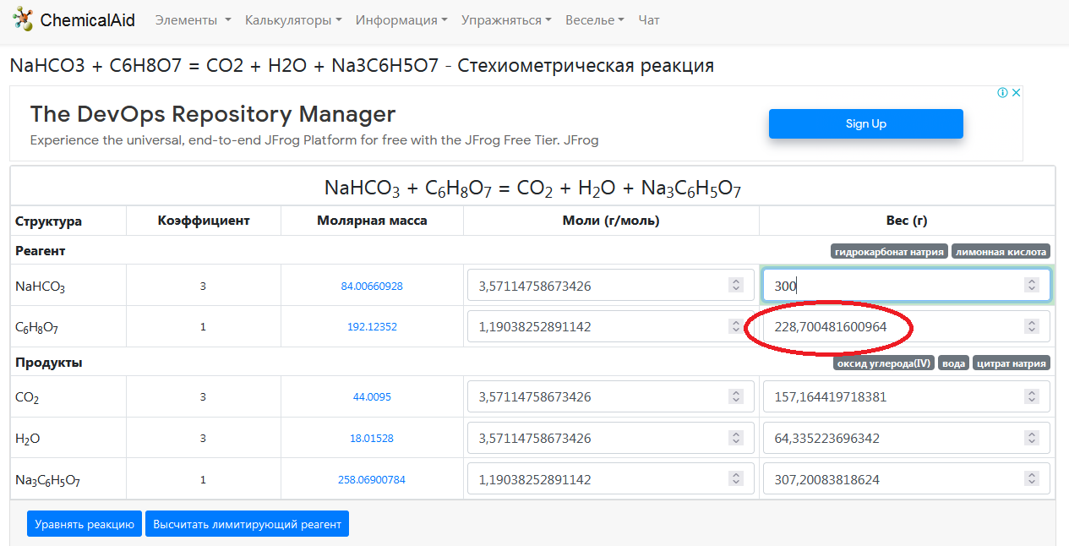Viewport: 1069px width, 546px height.
Task: Click the JFrog ad headline text
Action: [213, 114]
